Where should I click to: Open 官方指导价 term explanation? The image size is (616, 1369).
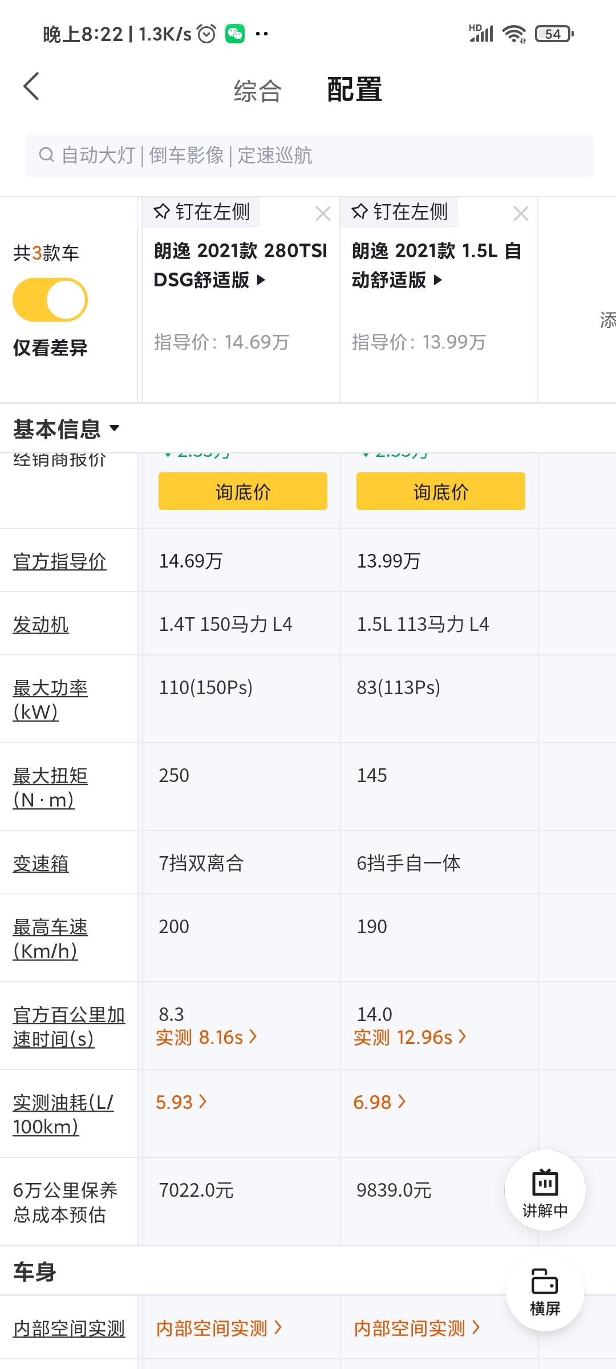tap(59, 561)
